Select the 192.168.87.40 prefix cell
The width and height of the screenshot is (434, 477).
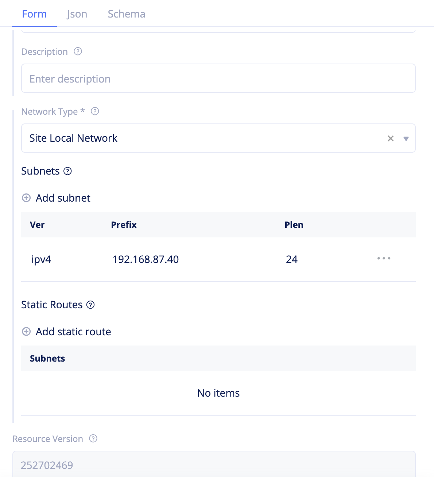click(x=146, y=259)
